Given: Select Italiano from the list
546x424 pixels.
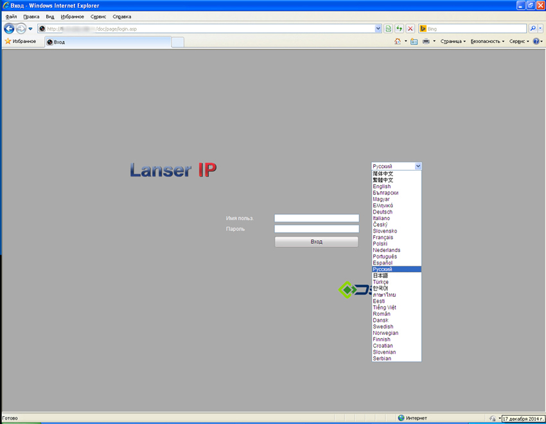Looking at the screenshot, I should click(396, 218).
